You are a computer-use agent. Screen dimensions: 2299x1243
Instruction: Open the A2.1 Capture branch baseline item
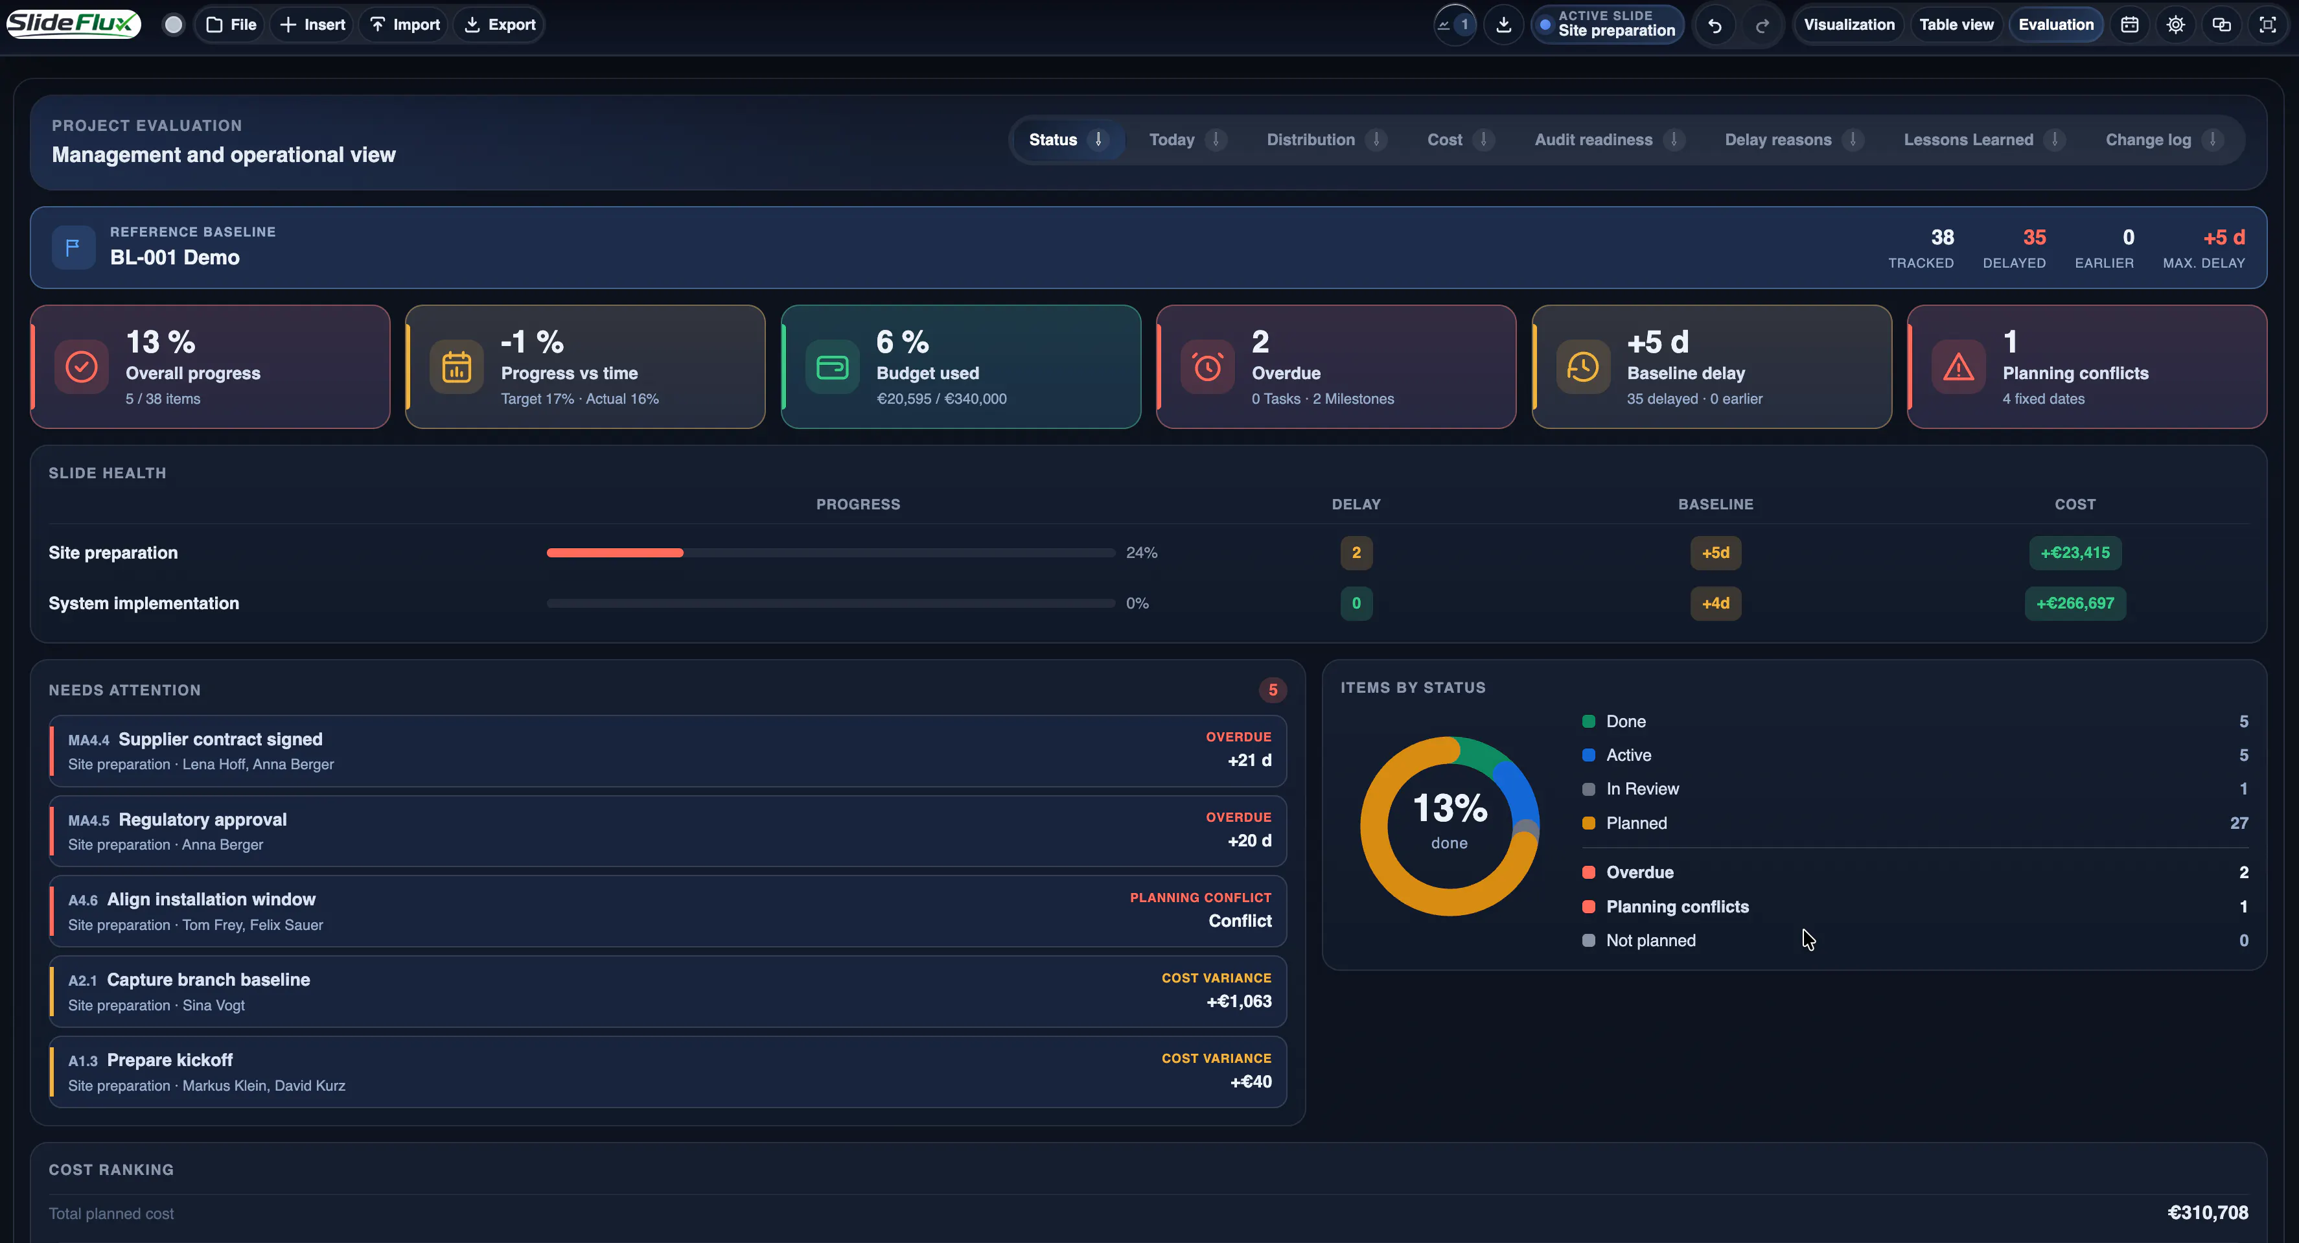[x=667, y=992]
